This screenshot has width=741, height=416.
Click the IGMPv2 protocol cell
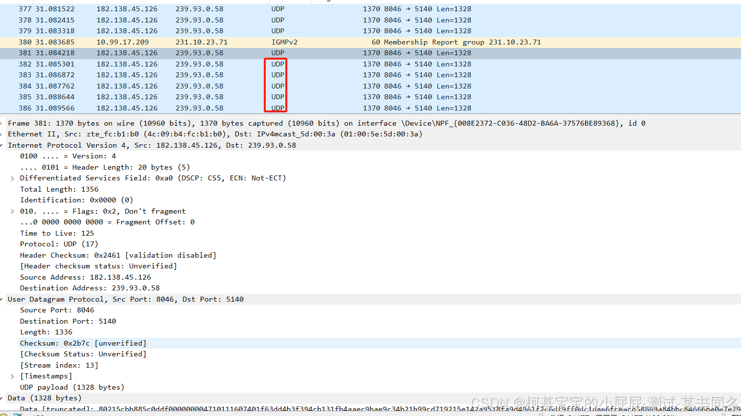[284, 42]
